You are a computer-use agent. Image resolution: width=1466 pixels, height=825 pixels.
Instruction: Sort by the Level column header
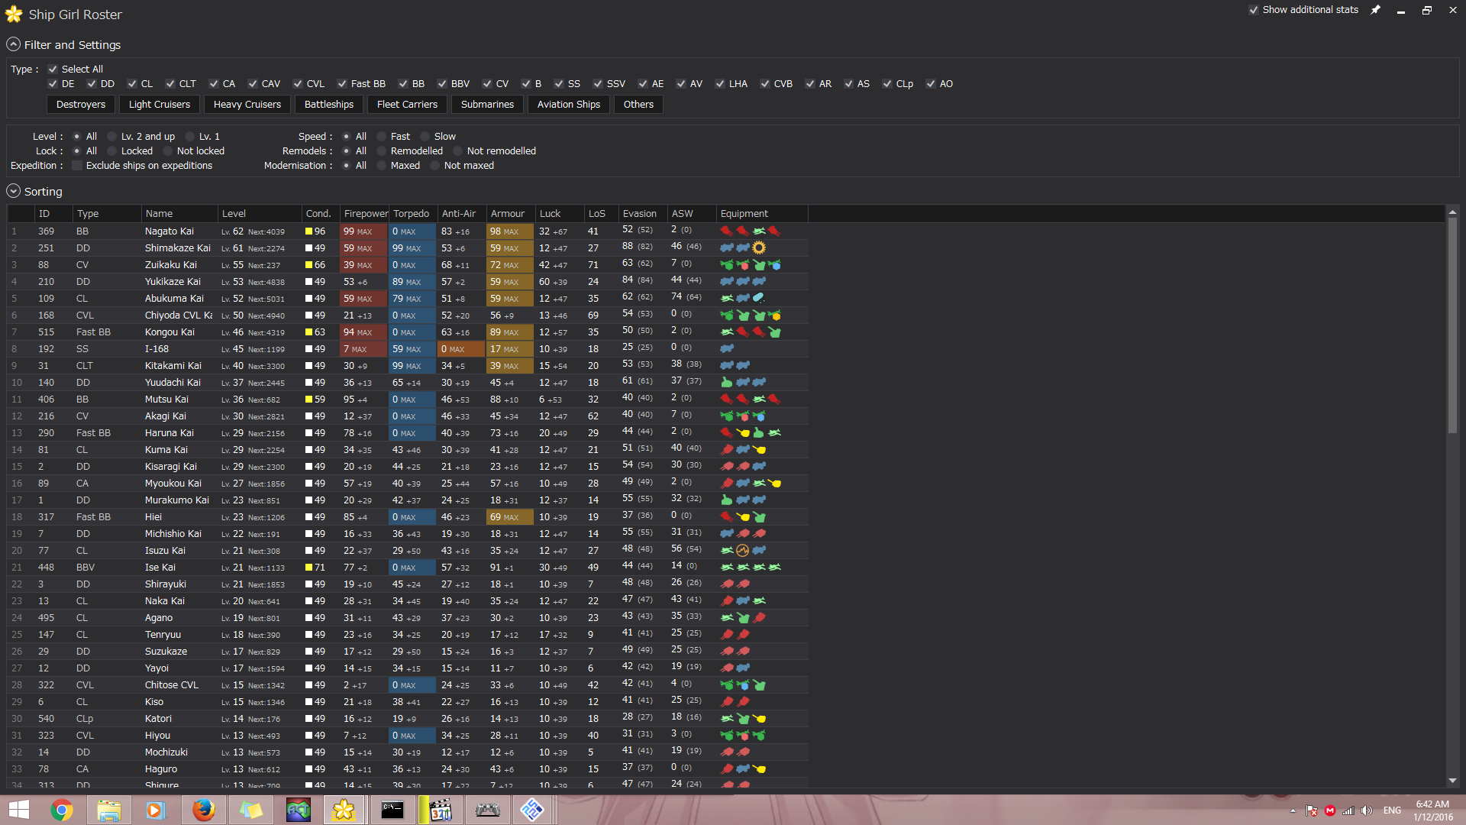pyautogui.click(x=234, y=214)
